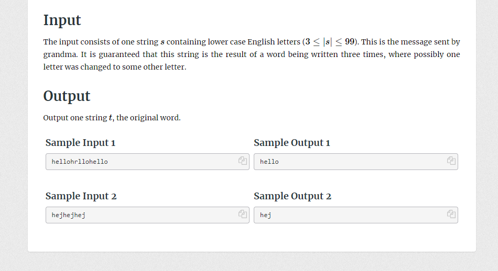Copy Sample Output 1 using its copy icon
The height and width of the screenshot is (271, 498).
(x=451, y=161)
